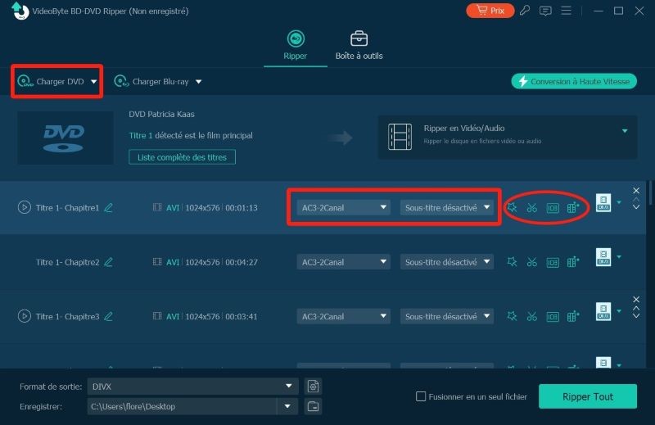The width and height of the screenshot is (655, 425).
Task: Click Charger Blu-ray button
Action: [x=151, y=82]
